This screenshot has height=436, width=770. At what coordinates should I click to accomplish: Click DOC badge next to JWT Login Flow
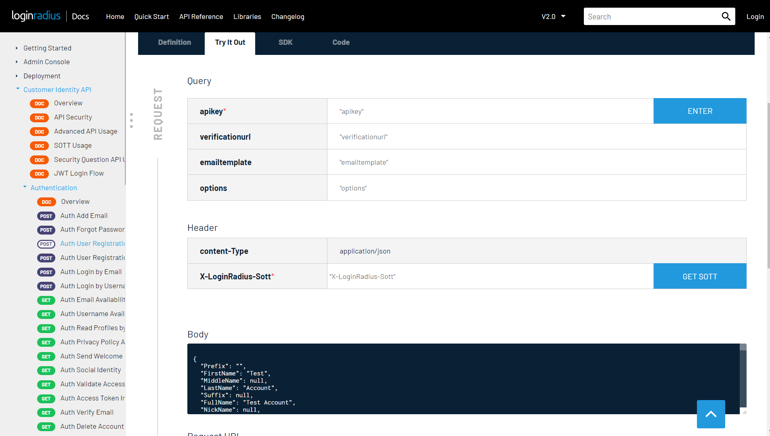click(39, 174)
